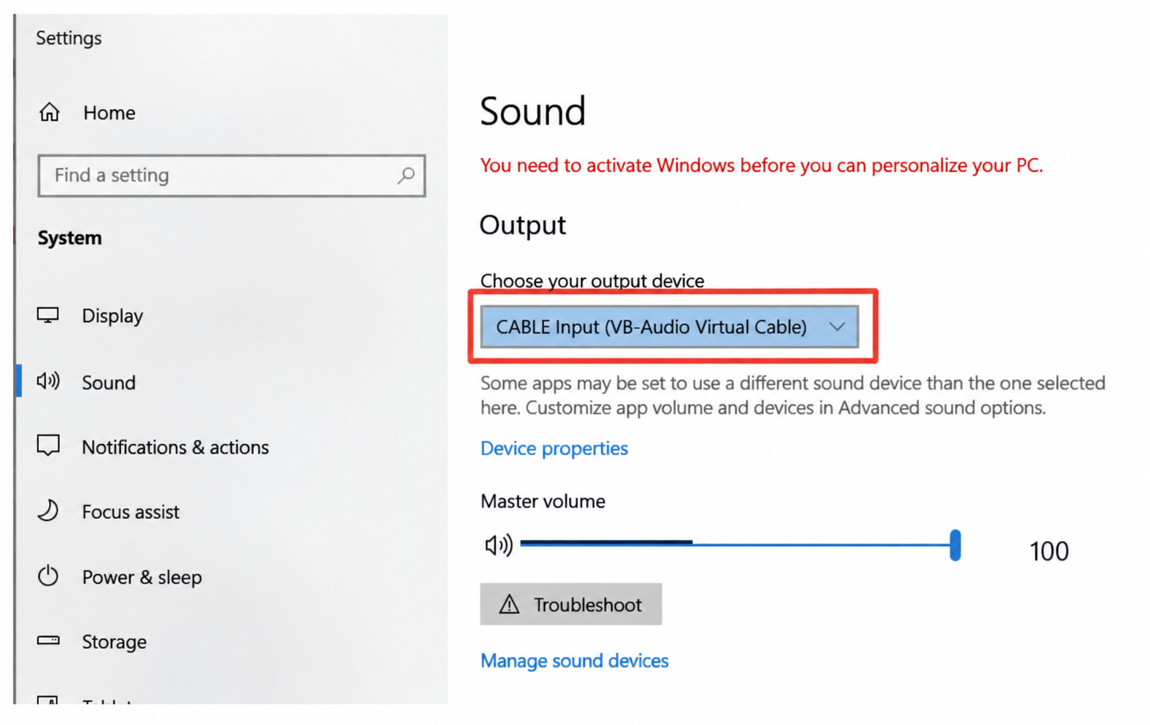
Task: Click the search magnifier icon
Action: 406,175
